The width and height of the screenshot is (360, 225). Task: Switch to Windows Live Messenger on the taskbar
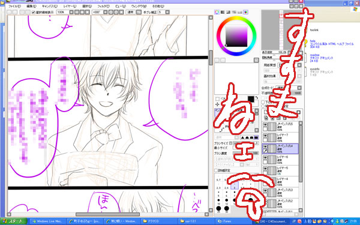coord(48,221)
